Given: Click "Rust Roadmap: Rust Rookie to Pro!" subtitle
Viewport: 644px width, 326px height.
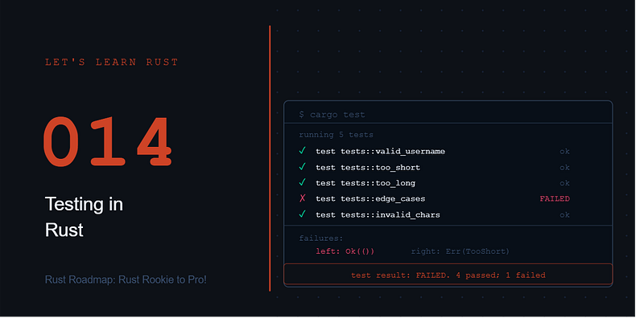Looking at the screenshot, I should (x=126, y=279).
